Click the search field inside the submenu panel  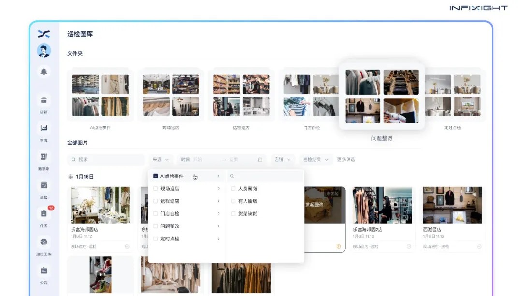pyautogui.click(x=265, y=176)
